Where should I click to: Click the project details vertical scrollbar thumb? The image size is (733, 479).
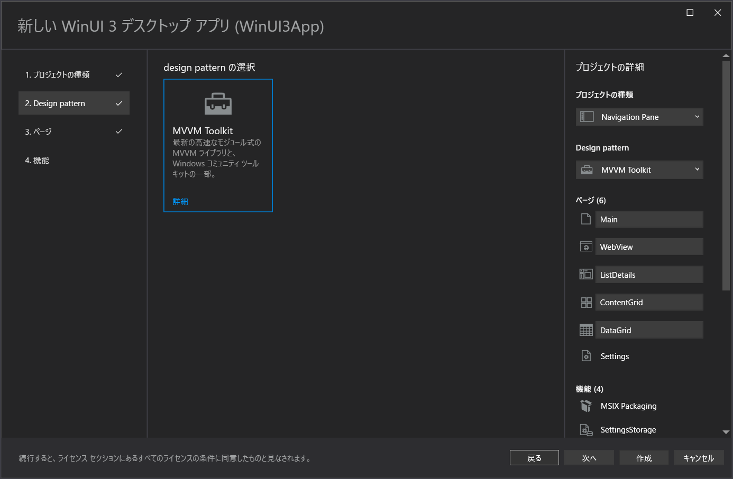click(726, 175)
